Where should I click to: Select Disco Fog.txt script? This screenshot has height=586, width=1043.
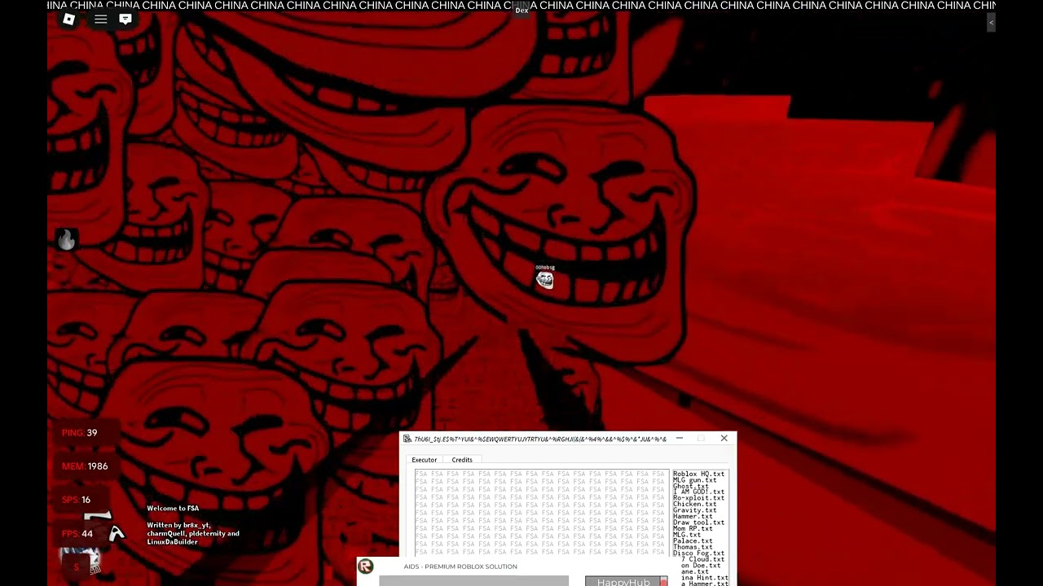tap(698, 553)
